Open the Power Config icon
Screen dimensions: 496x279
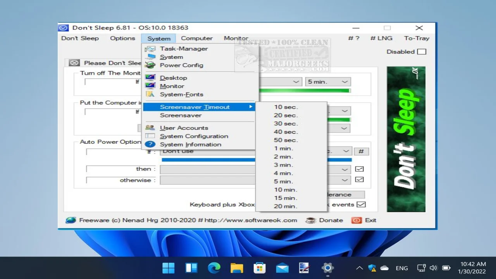coord(150,65)
